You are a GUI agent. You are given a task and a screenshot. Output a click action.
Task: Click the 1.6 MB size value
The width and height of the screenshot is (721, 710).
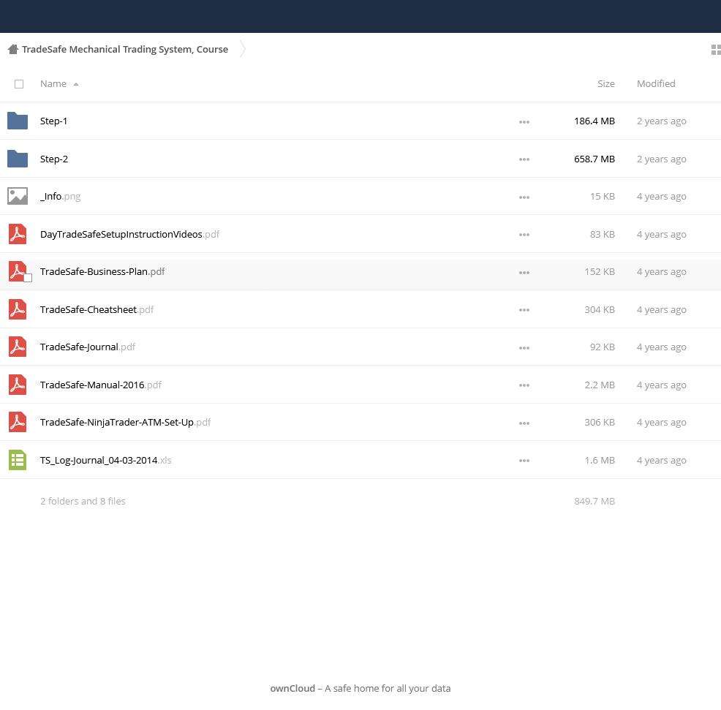pyautogui.click(x=600, y=461)
